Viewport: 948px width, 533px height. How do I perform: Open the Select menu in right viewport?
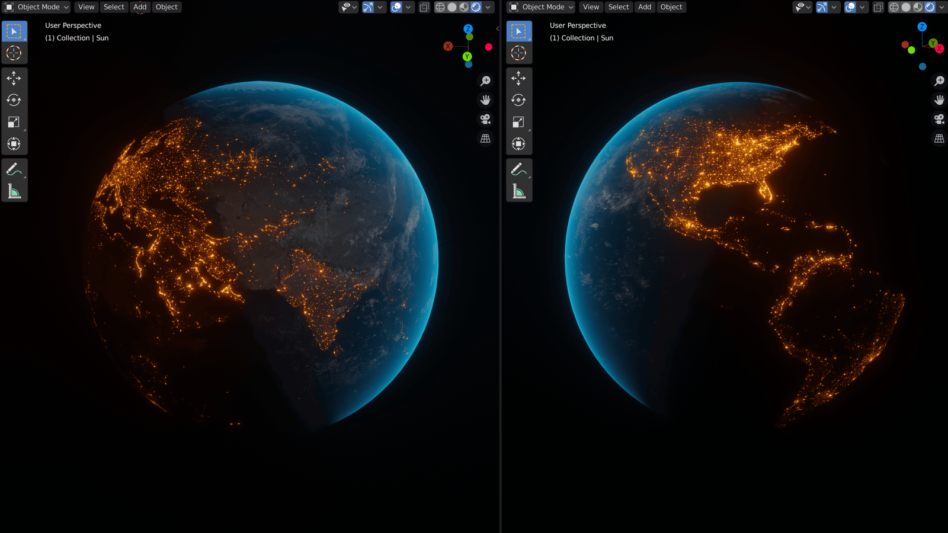619,7
